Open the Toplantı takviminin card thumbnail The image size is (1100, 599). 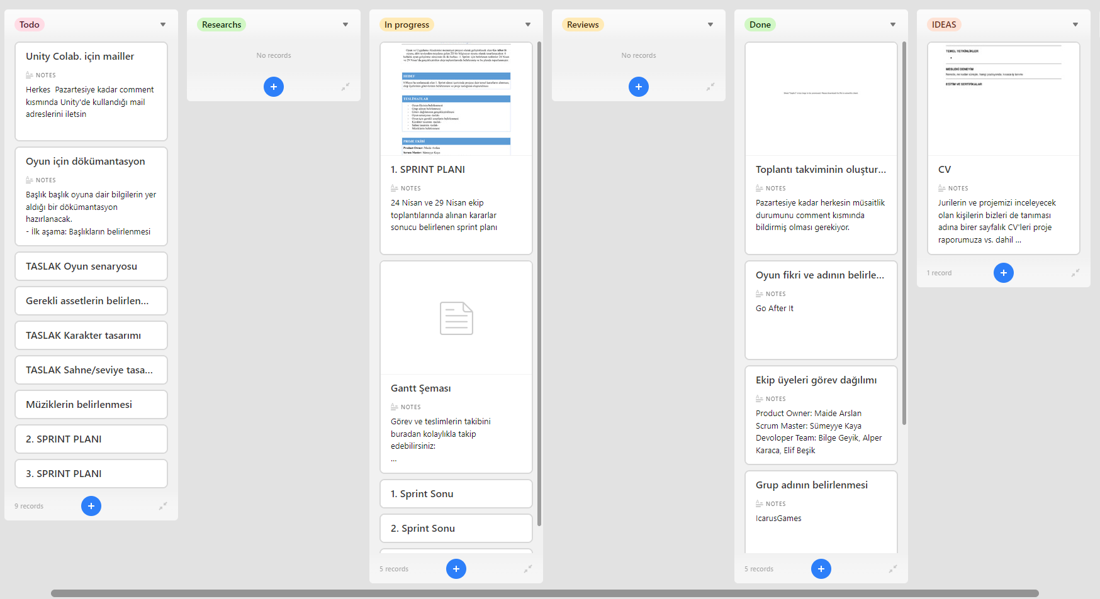tap(821, 99)
